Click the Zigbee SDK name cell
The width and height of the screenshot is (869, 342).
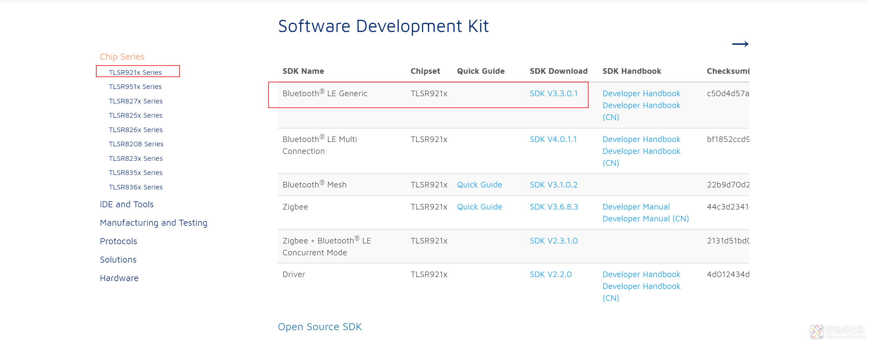[295, 207]
